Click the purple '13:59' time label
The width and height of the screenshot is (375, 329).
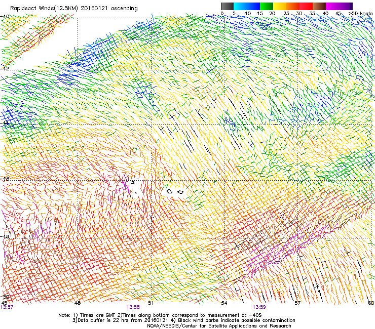coord(259,307)
